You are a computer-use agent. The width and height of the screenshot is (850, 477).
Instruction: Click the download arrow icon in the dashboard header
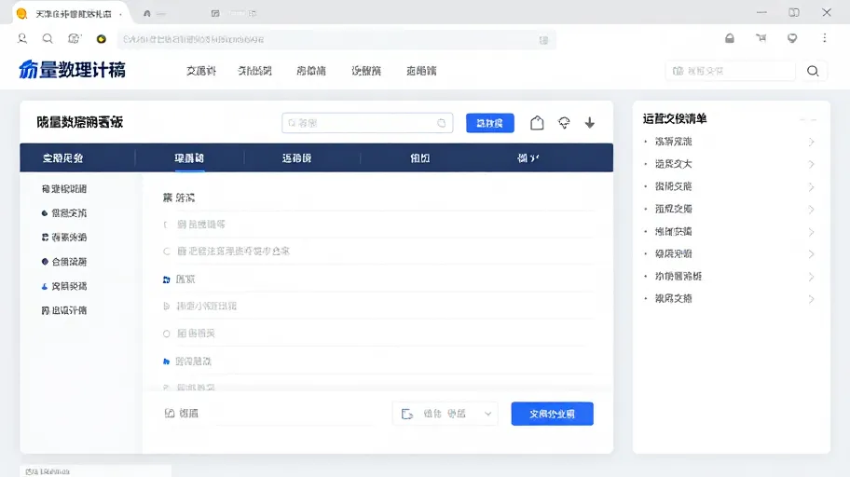click(590, 123)
